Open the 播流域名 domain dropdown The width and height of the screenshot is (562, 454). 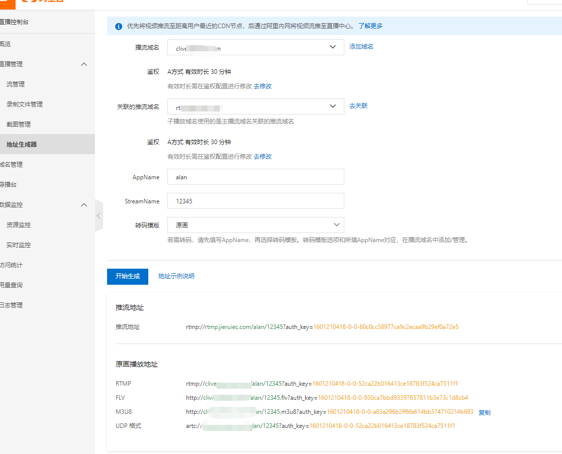[332, 47]
